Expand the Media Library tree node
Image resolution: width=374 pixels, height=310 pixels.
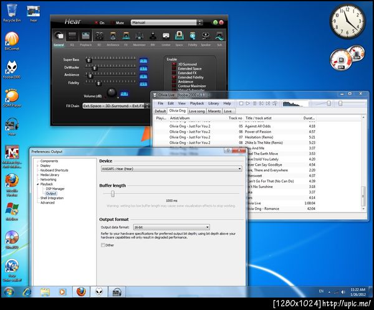(37, 175)
